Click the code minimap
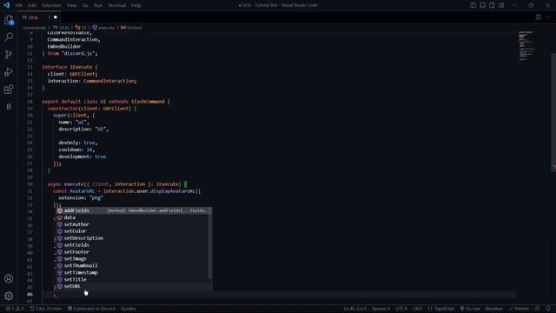This screenshot has width=556, height=313. click(x=526, y=46)
